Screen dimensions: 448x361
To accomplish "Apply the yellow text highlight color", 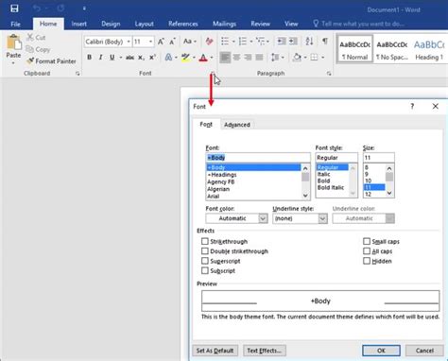I will (185, 58).
